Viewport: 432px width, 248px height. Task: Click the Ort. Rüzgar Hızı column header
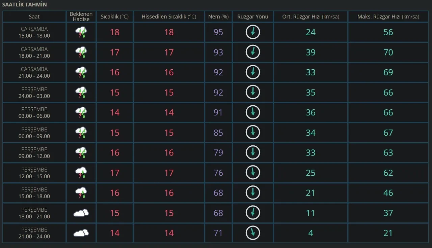[310, 16]
